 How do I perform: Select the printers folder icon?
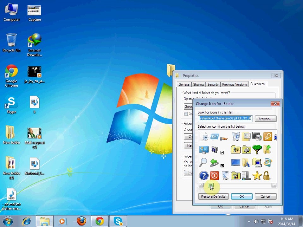point(247,149)
